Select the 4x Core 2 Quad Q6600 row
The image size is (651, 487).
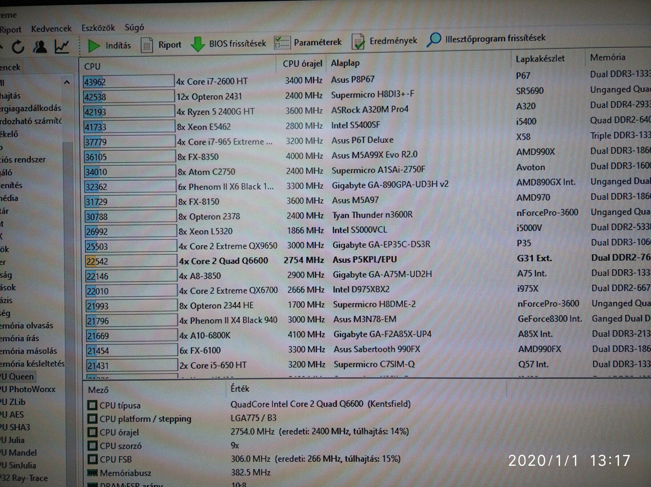(x=368, y=260)
